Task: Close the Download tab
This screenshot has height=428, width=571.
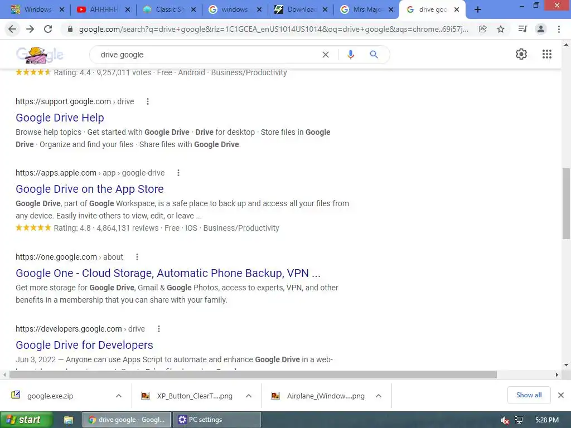Action: (x=325, y=9)
